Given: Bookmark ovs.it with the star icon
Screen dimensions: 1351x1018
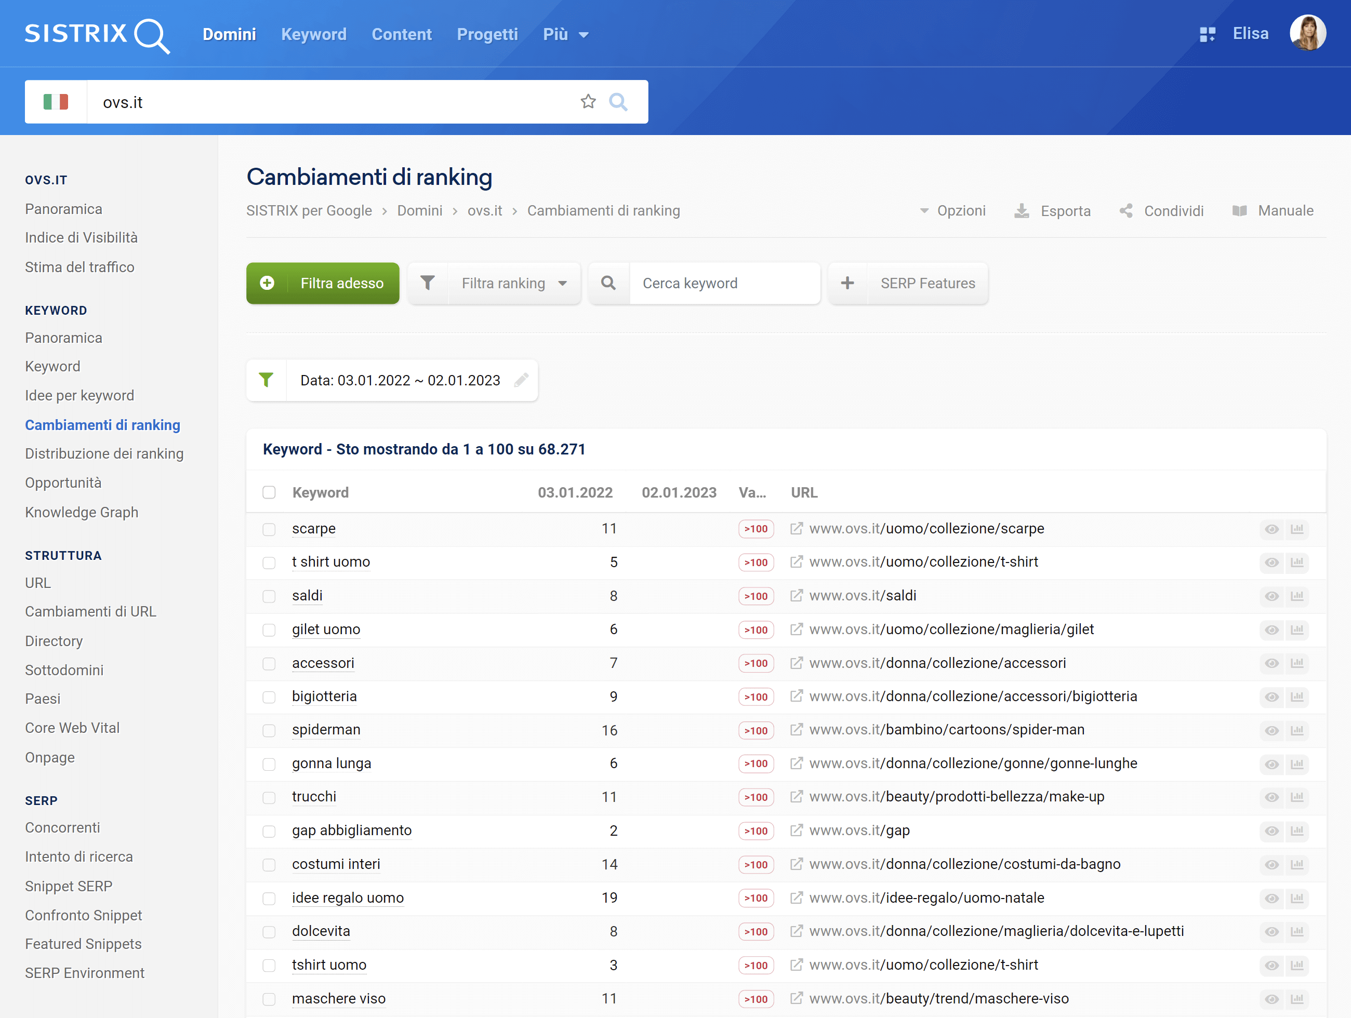Looking at the screenshot, I should pyautogui.click(x=588, y=101).
